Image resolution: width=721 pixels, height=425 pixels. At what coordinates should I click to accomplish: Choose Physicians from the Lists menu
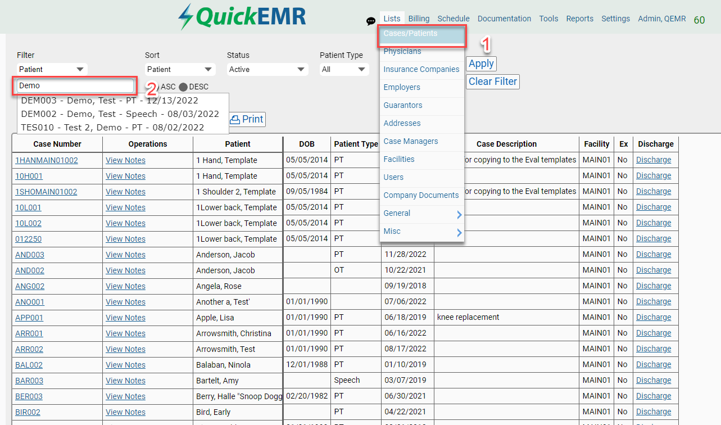422,52
